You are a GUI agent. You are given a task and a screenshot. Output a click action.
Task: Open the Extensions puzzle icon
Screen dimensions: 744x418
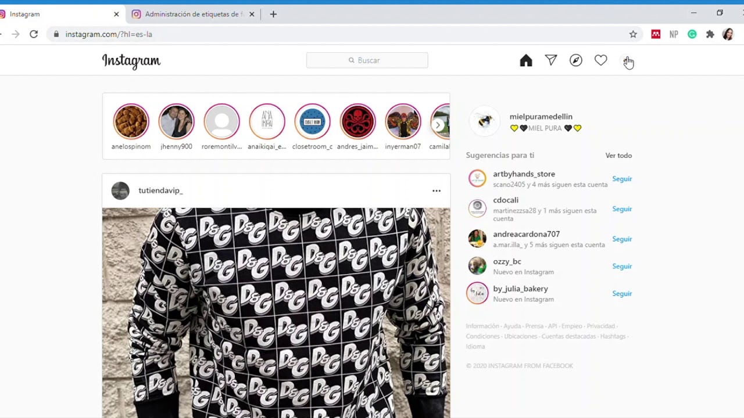coord(710,34)
